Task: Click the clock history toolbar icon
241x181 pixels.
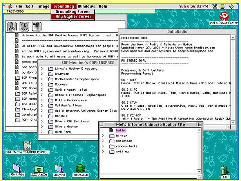Action: (x=24, y=27)
